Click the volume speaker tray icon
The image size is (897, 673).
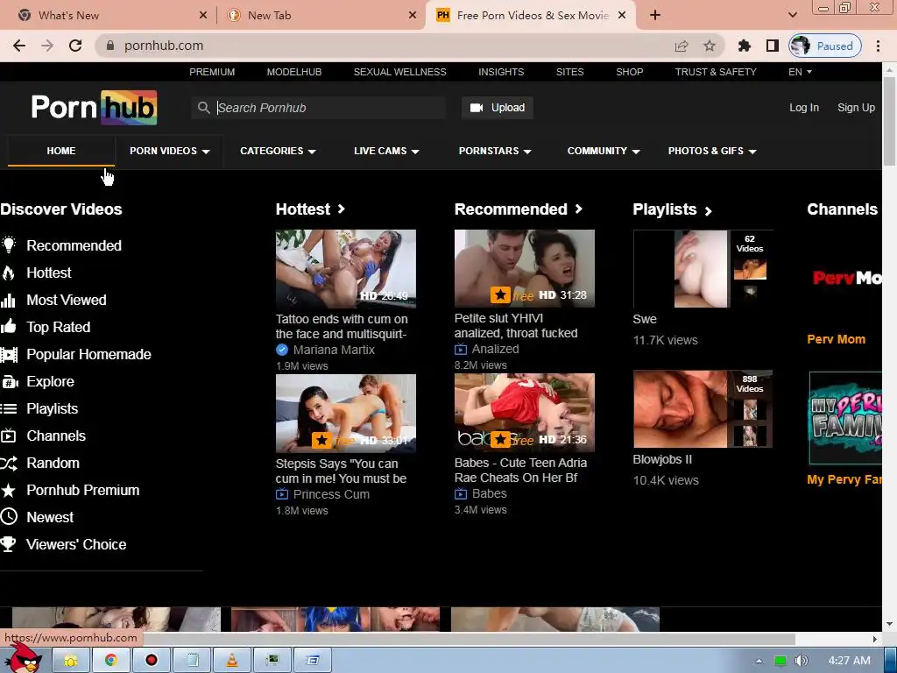click(802, 661)
